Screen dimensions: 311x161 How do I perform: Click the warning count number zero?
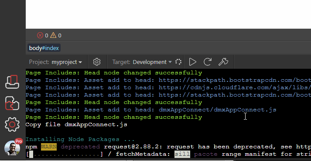pyautogui.click(x=60, y=36)
